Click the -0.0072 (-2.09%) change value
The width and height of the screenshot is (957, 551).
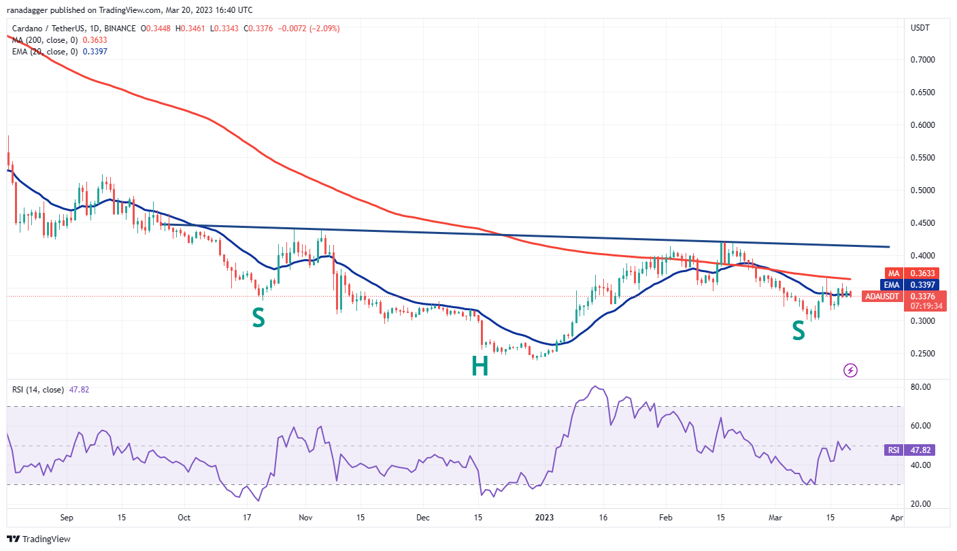pos(309,29)
